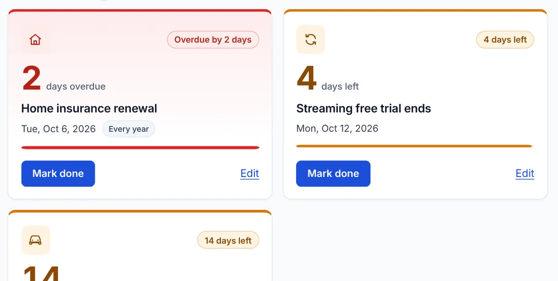Click the large 14 counter on third card
Image resolution: width=558 pixels, height=281 pixels.
pos(41,273)
